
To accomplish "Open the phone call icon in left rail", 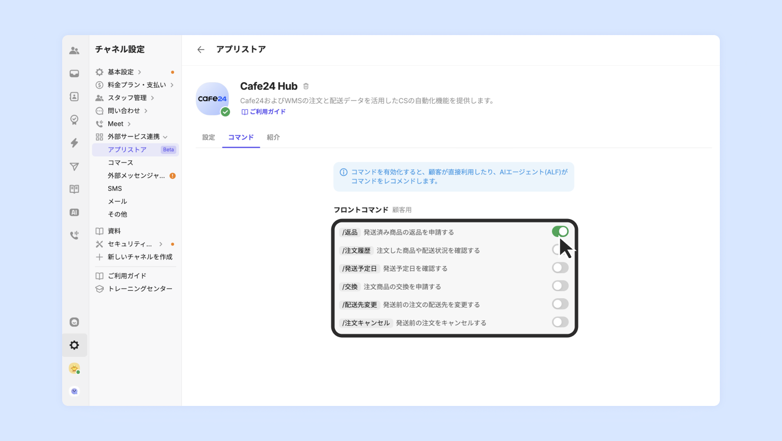I will pos(74,235).
